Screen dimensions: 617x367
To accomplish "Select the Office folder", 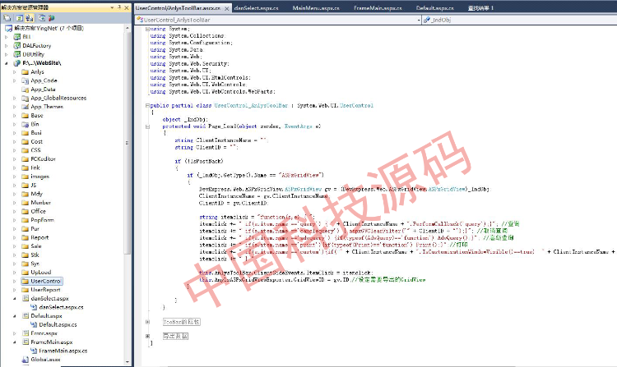I will pos(38,211).
